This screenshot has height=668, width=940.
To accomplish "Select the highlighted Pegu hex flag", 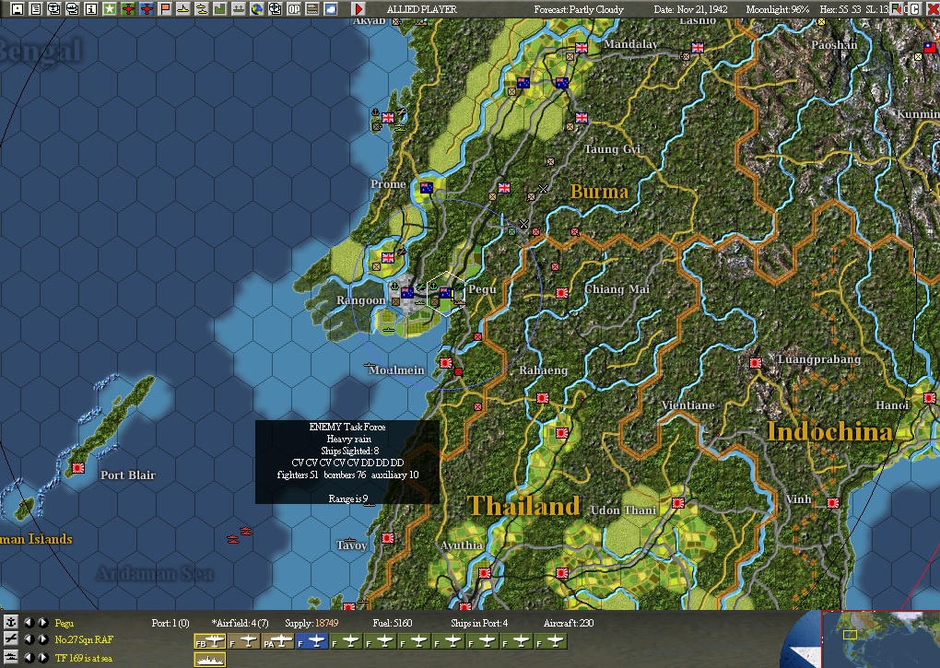I will (x=445, y=293).
